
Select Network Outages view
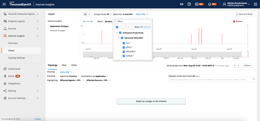point(58,31)
